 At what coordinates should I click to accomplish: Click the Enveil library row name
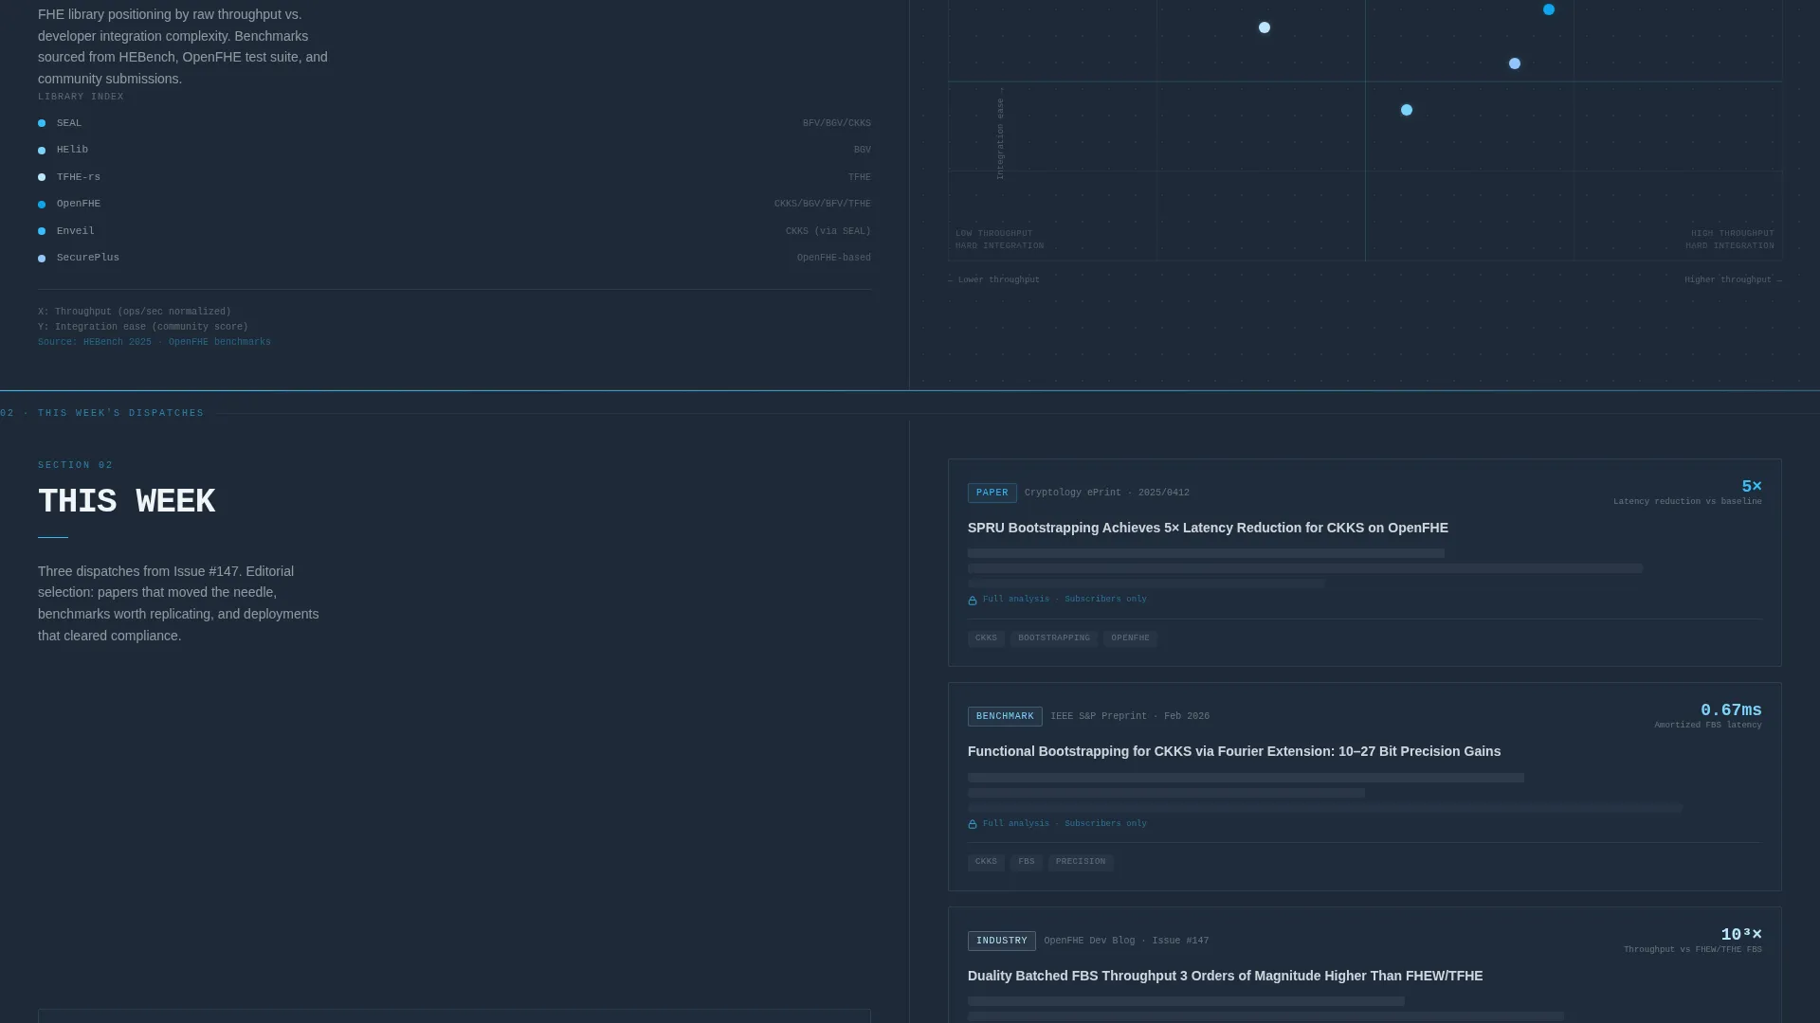[76, 231]
